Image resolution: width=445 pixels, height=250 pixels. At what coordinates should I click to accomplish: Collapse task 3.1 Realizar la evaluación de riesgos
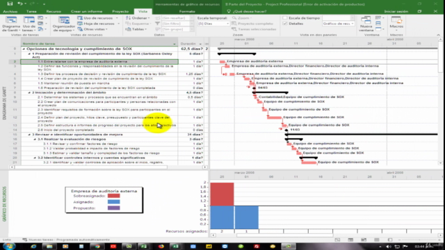click(35, 139)
